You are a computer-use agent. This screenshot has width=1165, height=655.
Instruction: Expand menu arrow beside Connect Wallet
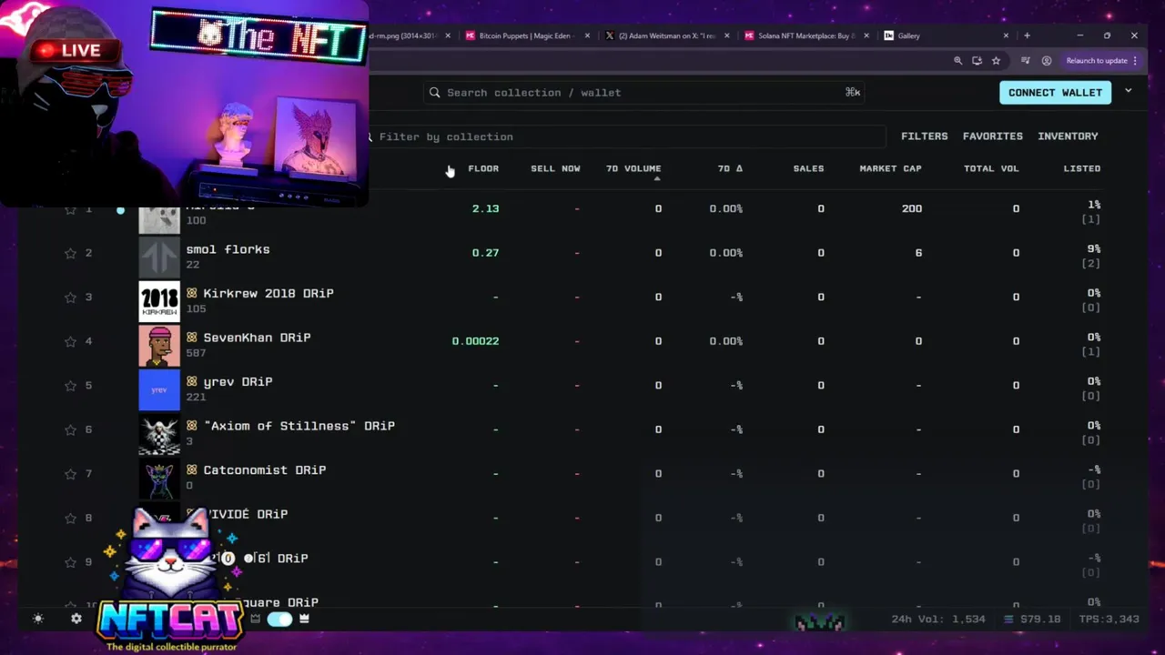[x=1129, y=92]
